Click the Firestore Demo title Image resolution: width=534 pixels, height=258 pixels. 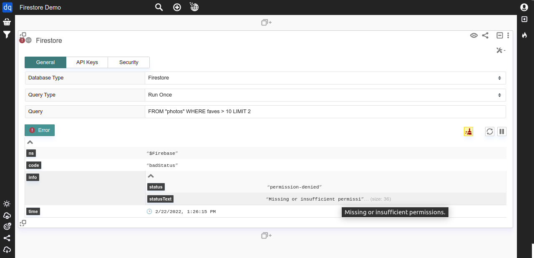(x=40, y=7)
